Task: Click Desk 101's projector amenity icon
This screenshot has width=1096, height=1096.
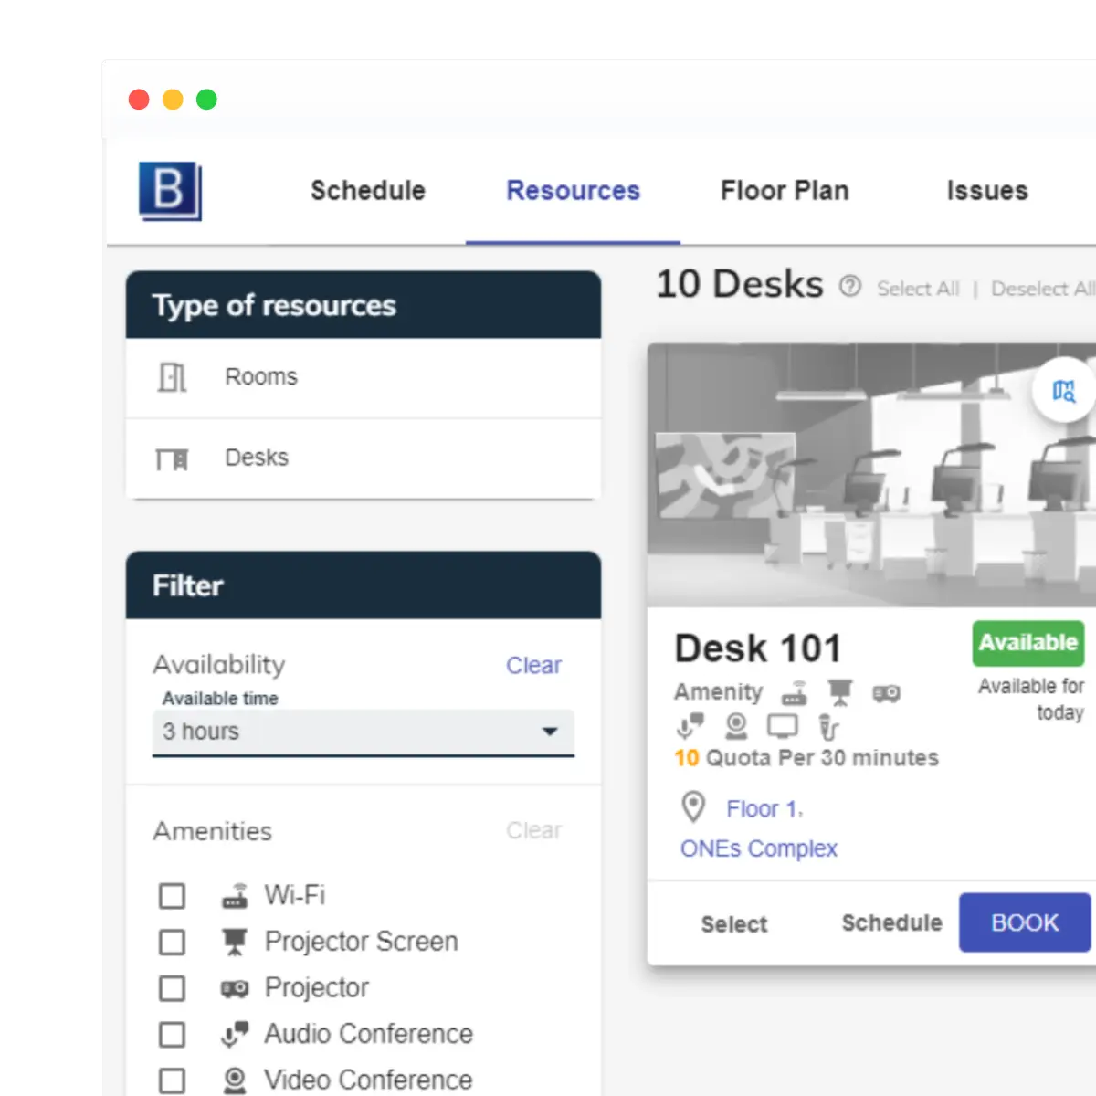Action: click(886, 691)
